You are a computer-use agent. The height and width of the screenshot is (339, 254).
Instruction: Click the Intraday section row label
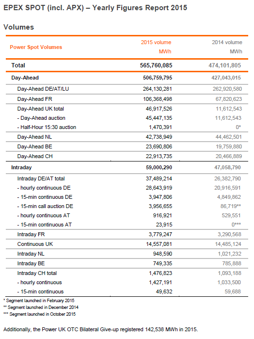tap(21, 167)
